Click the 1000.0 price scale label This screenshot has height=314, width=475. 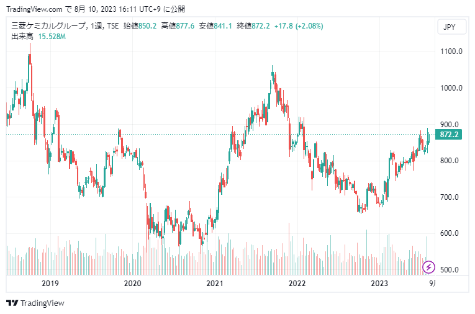(448, 88)
